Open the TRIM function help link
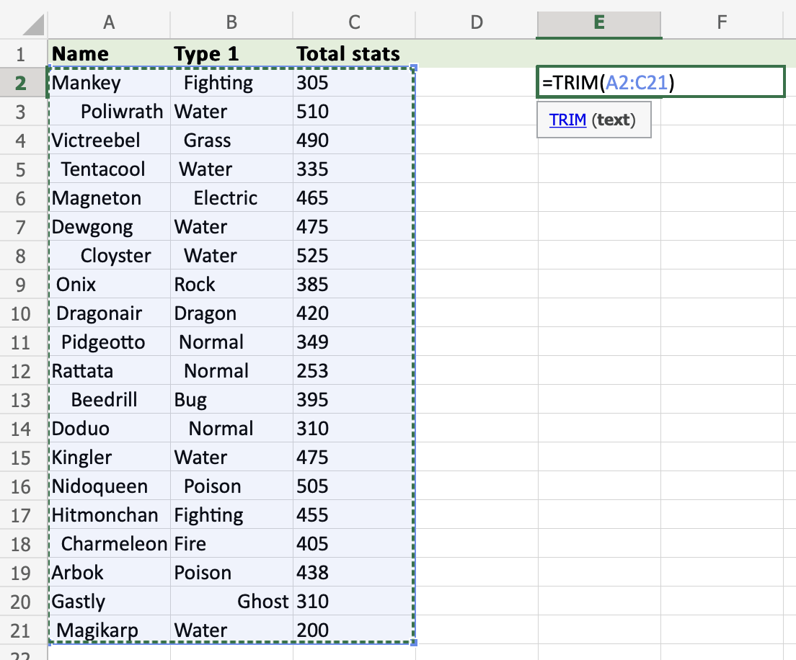This screenshot has height=660, width=796. [x=567, y=120]
